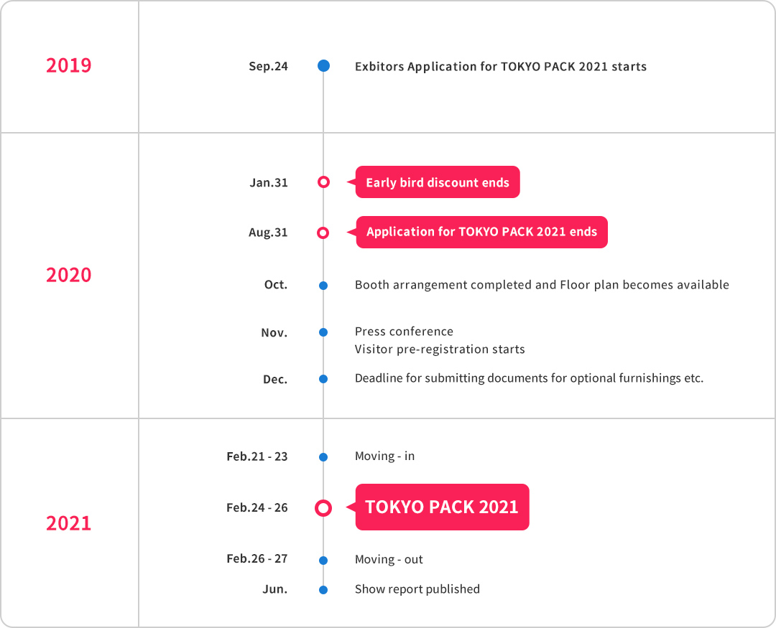Click the Dec. timeline dot

[x=323, y=379]
